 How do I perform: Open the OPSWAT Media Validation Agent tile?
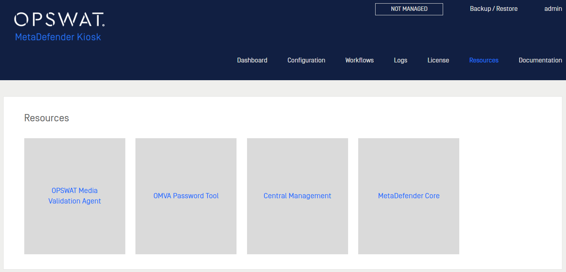(75, 196)
